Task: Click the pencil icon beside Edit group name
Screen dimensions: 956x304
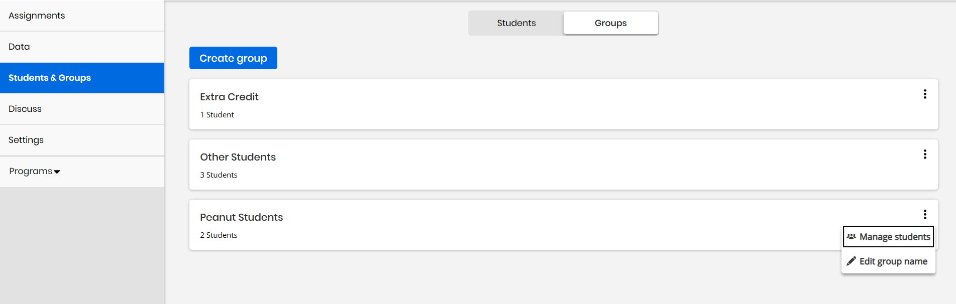Action: 851,261
